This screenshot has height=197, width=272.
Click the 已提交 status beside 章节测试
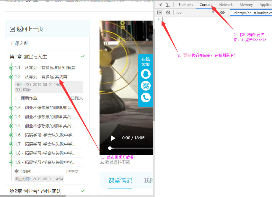[x=72, y=171]
